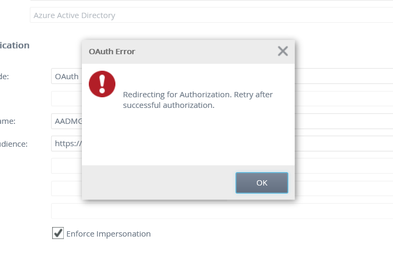Viewport: 393px width, 269px height.
Task: Click the field containing OAuth
Action: tap(66, 76)
